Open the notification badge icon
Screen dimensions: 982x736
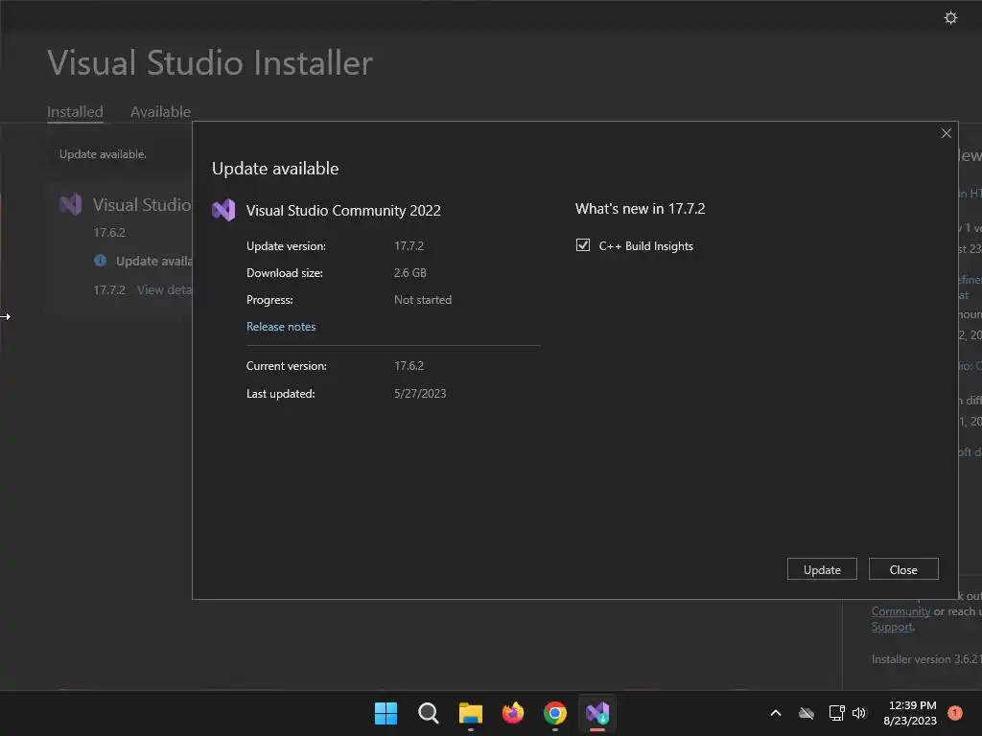pos(954,712)
